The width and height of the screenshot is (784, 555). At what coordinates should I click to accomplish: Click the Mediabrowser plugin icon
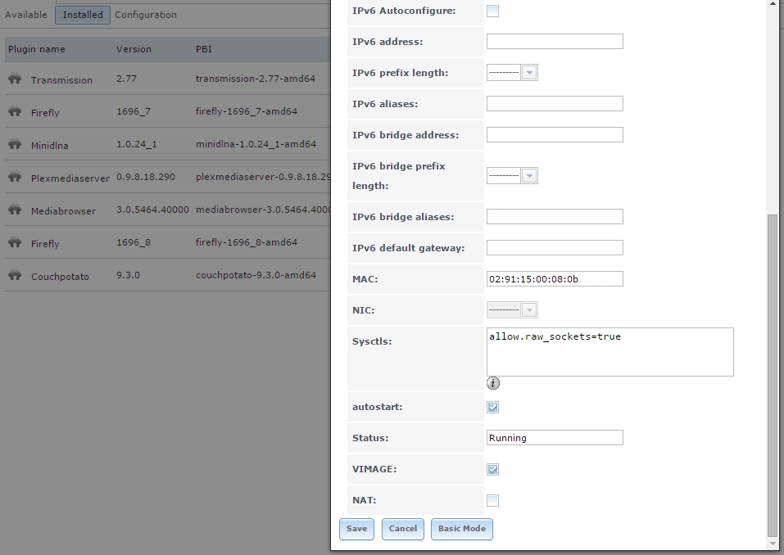pos(15,210)
